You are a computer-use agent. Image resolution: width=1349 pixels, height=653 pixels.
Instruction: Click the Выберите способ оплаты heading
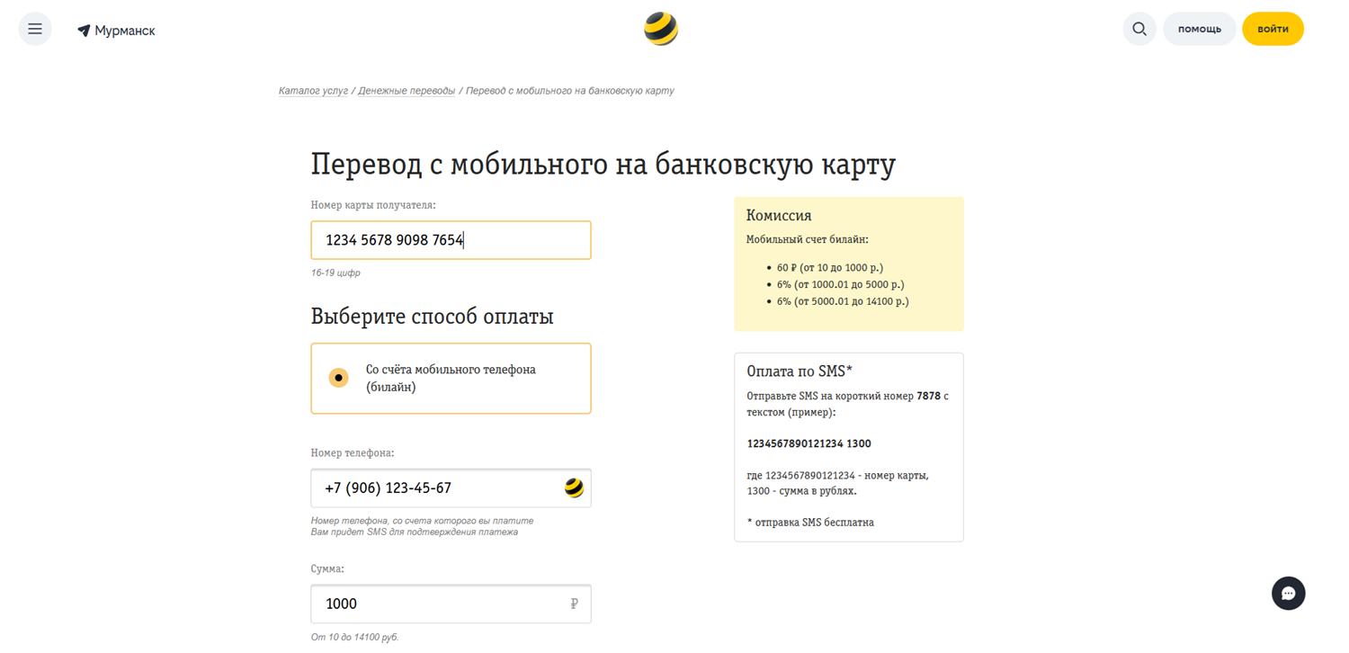pos(432,317)
